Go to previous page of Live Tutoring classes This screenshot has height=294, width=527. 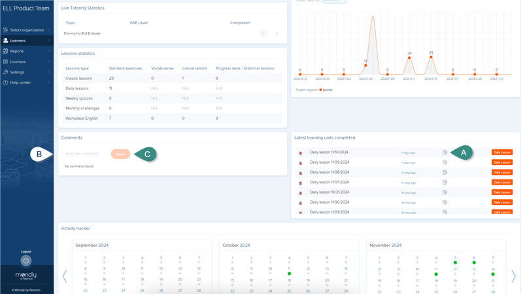click(x=263, y=33)
